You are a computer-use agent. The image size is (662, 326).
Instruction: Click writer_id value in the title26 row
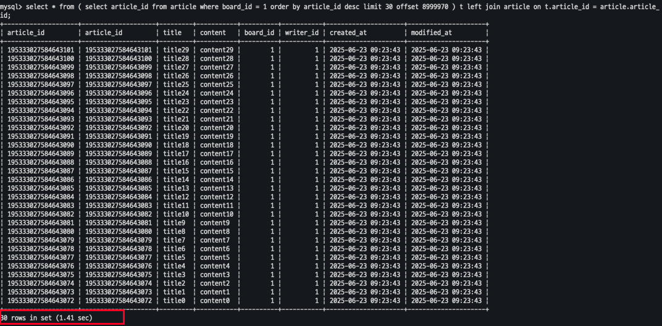tap(317, 75)
